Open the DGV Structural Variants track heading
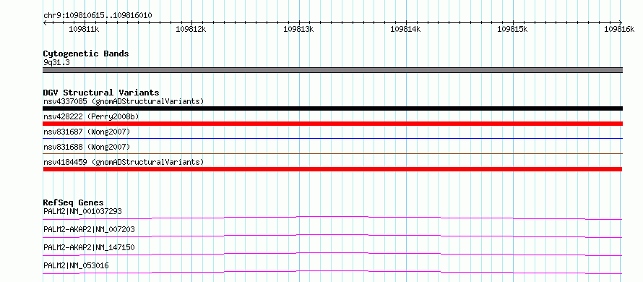 point(101,93)
